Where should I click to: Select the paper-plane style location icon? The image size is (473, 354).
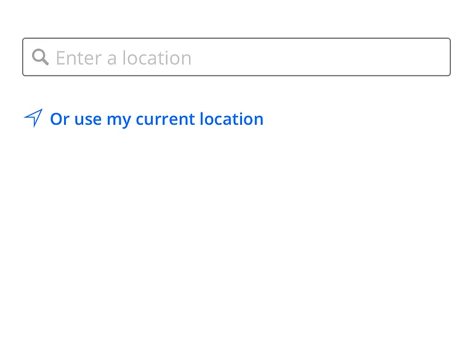click(33, 118)
